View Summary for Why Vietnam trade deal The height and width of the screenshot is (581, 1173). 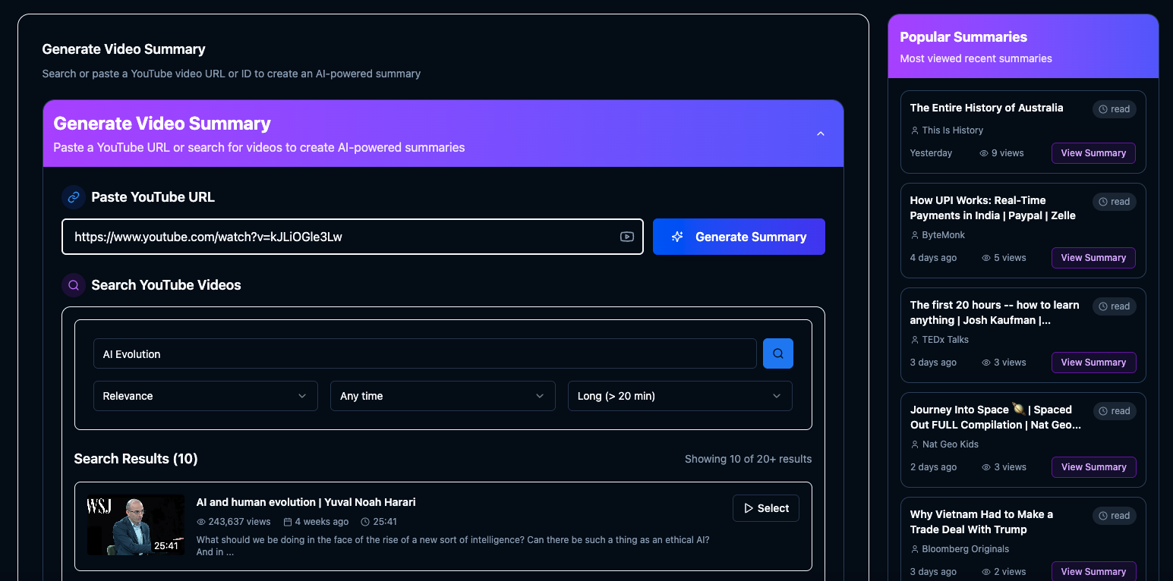click(1093, 572)
